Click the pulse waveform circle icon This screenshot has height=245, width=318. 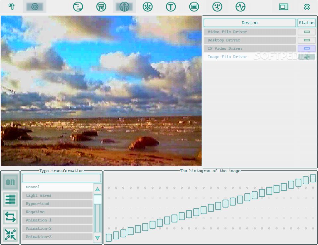[240, 7]
